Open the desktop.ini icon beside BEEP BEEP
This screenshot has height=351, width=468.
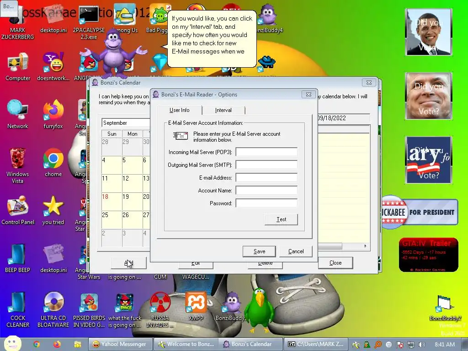tap(53, 259)
